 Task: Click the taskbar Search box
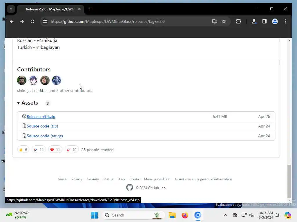133,215
